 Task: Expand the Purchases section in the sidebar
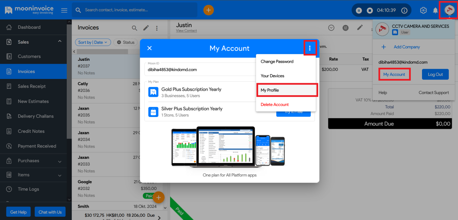[x=60, y=162]
